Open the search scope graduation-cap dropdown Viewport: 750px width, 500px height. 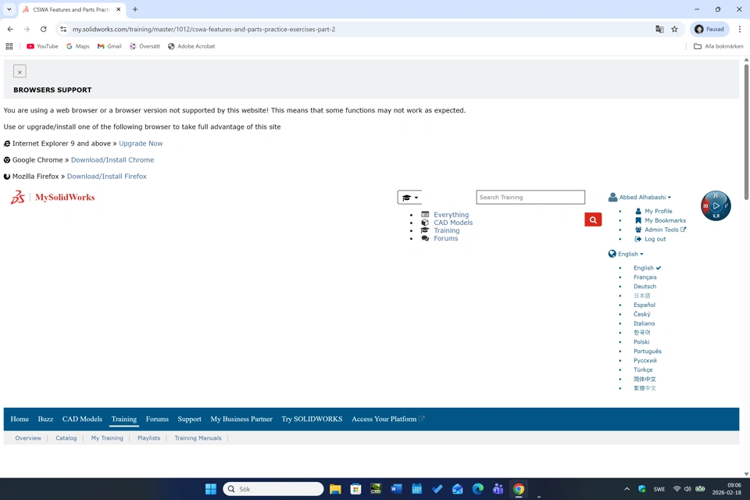[409, 197]
